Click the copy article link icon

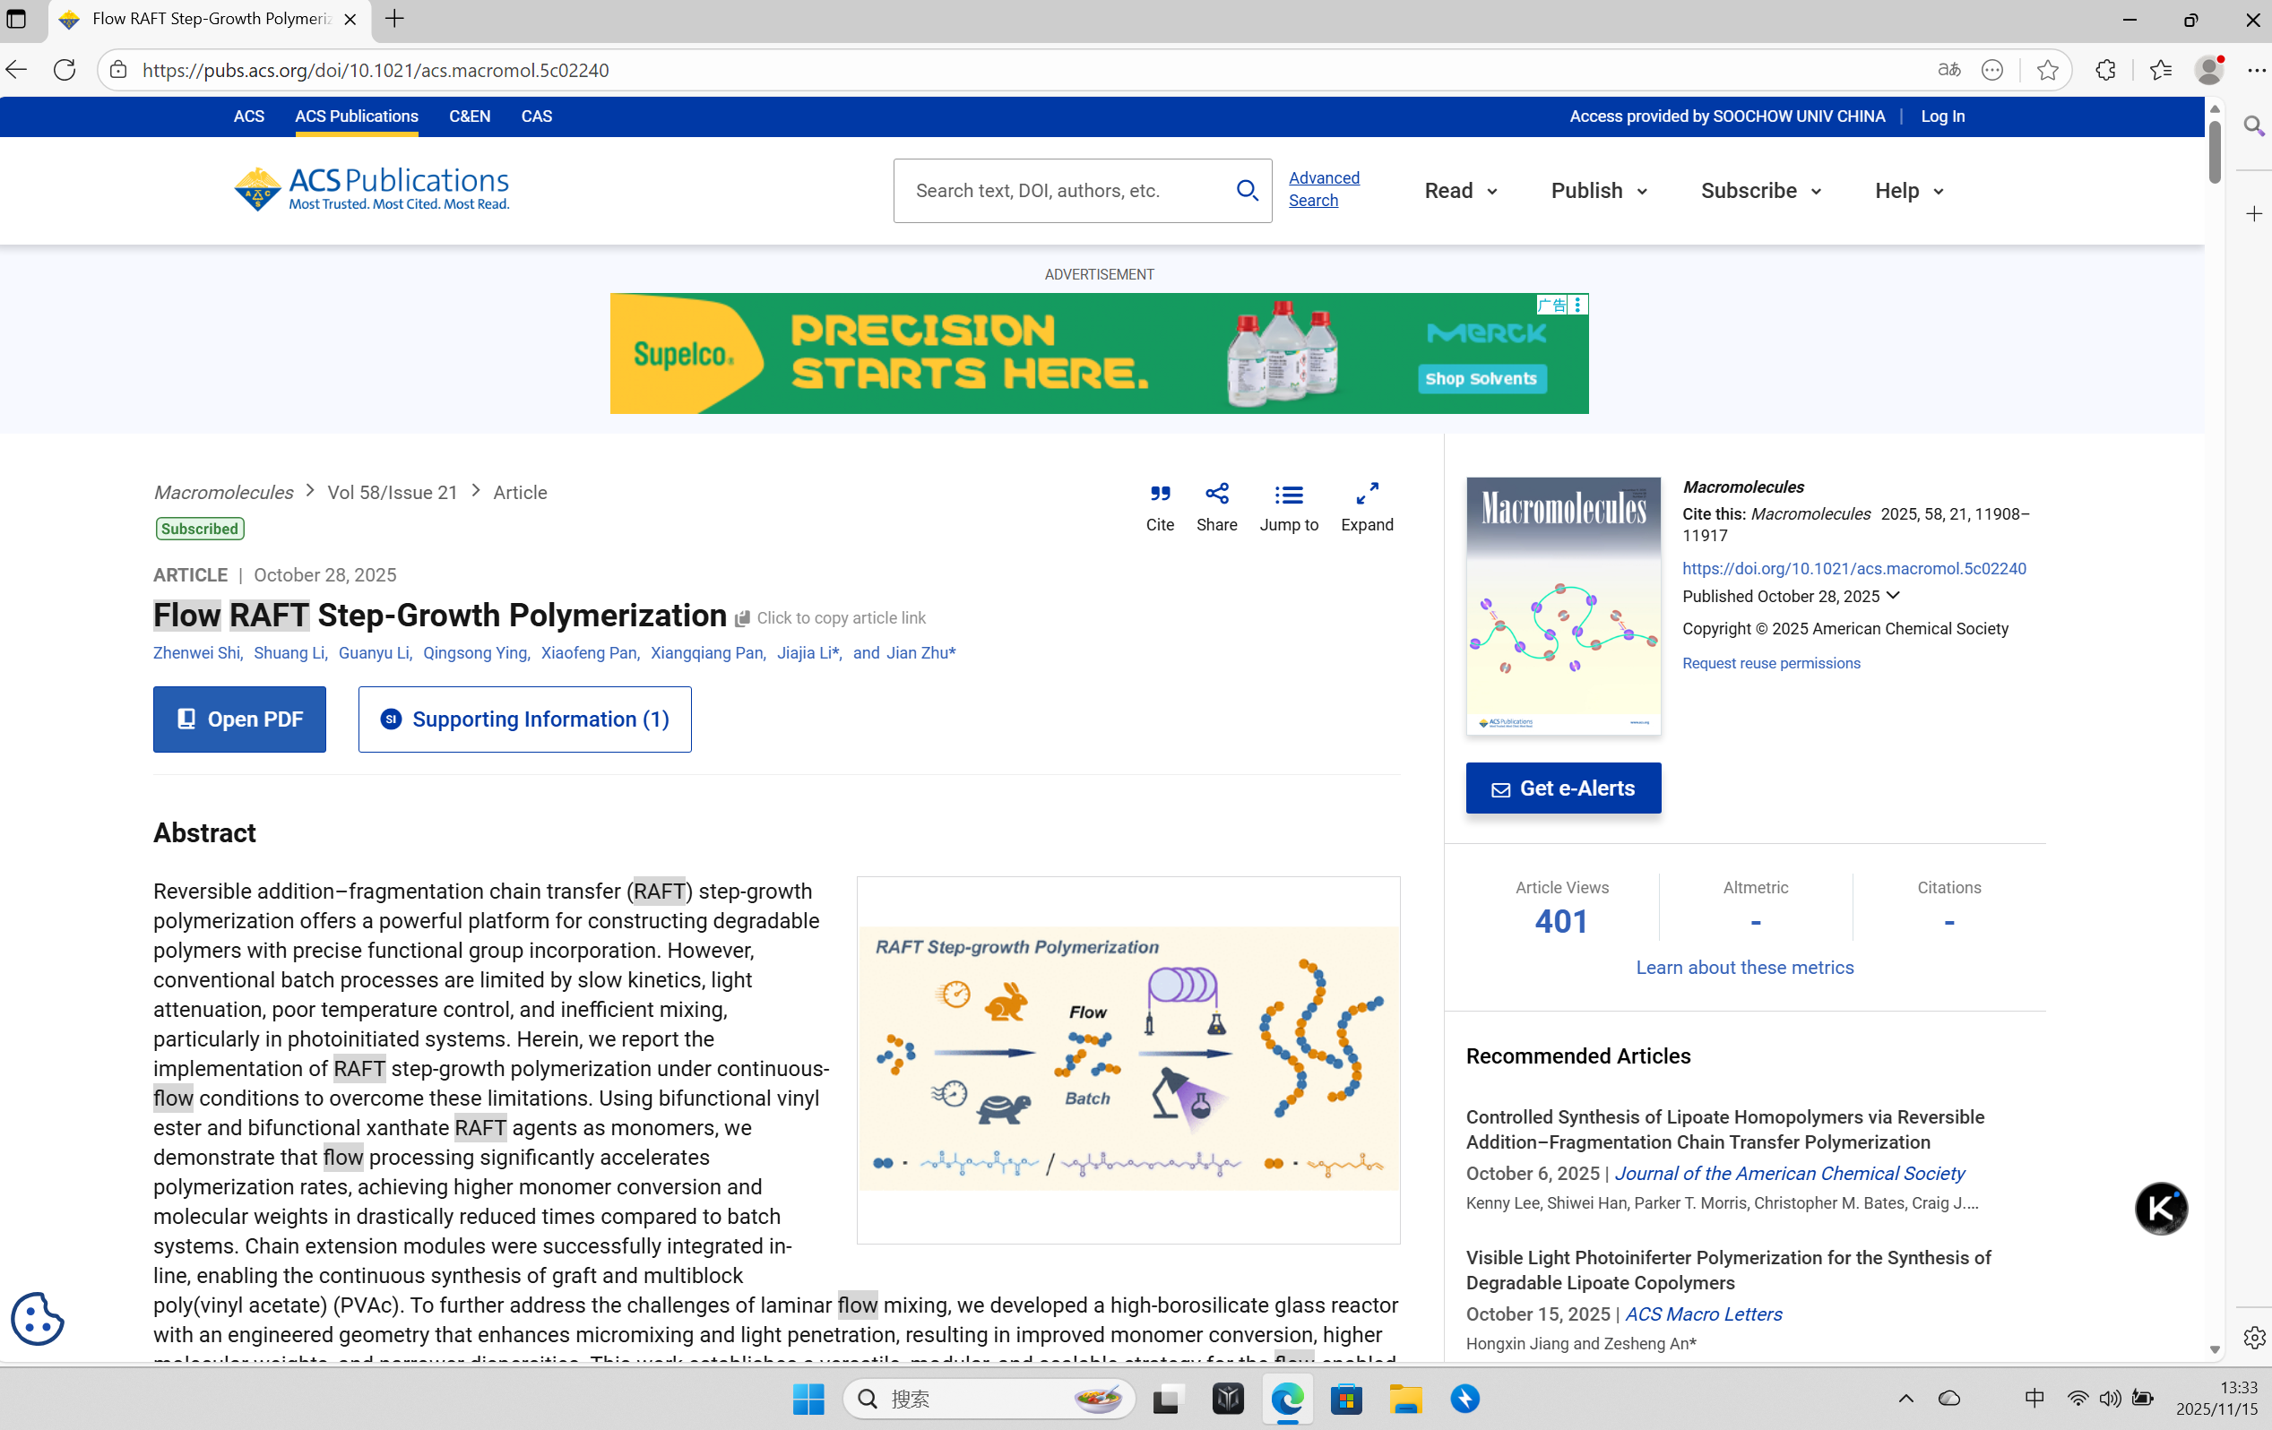point(743,619)
